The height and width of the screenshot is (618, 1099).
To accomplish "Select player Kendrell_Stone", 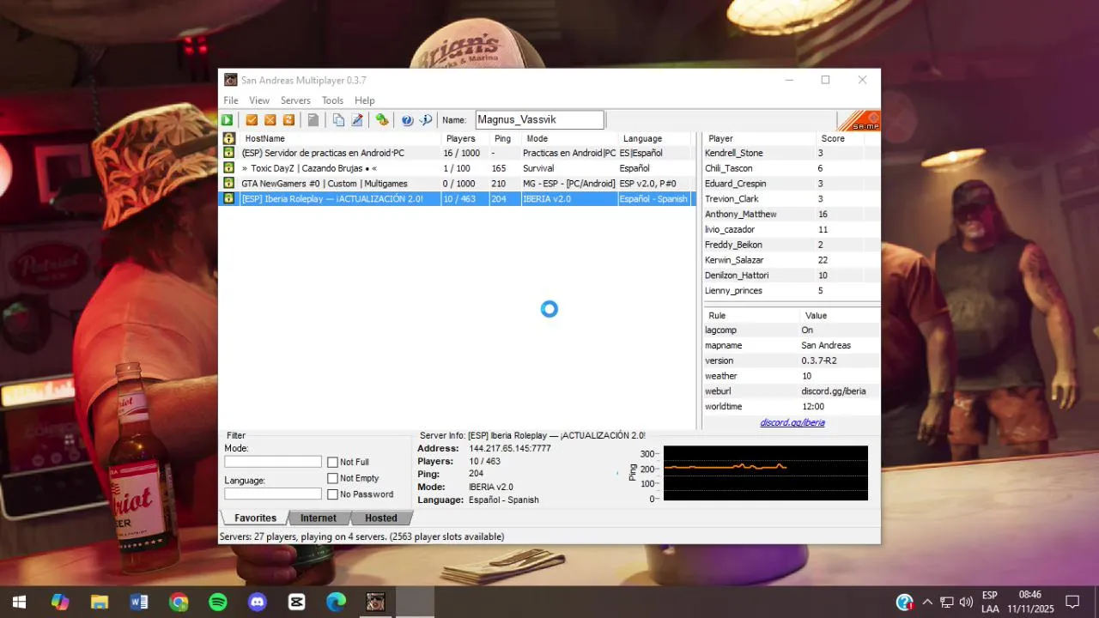I will coord(791,153).
